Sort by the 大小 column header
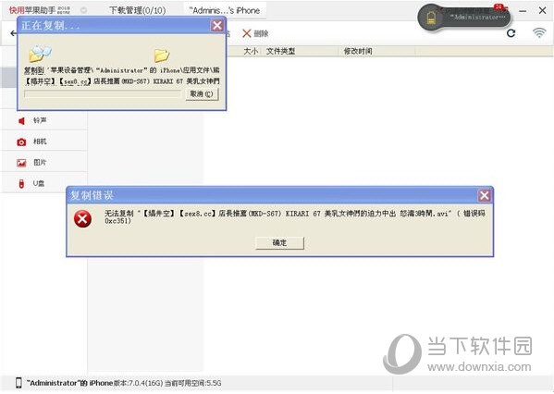 coord(251,51)
